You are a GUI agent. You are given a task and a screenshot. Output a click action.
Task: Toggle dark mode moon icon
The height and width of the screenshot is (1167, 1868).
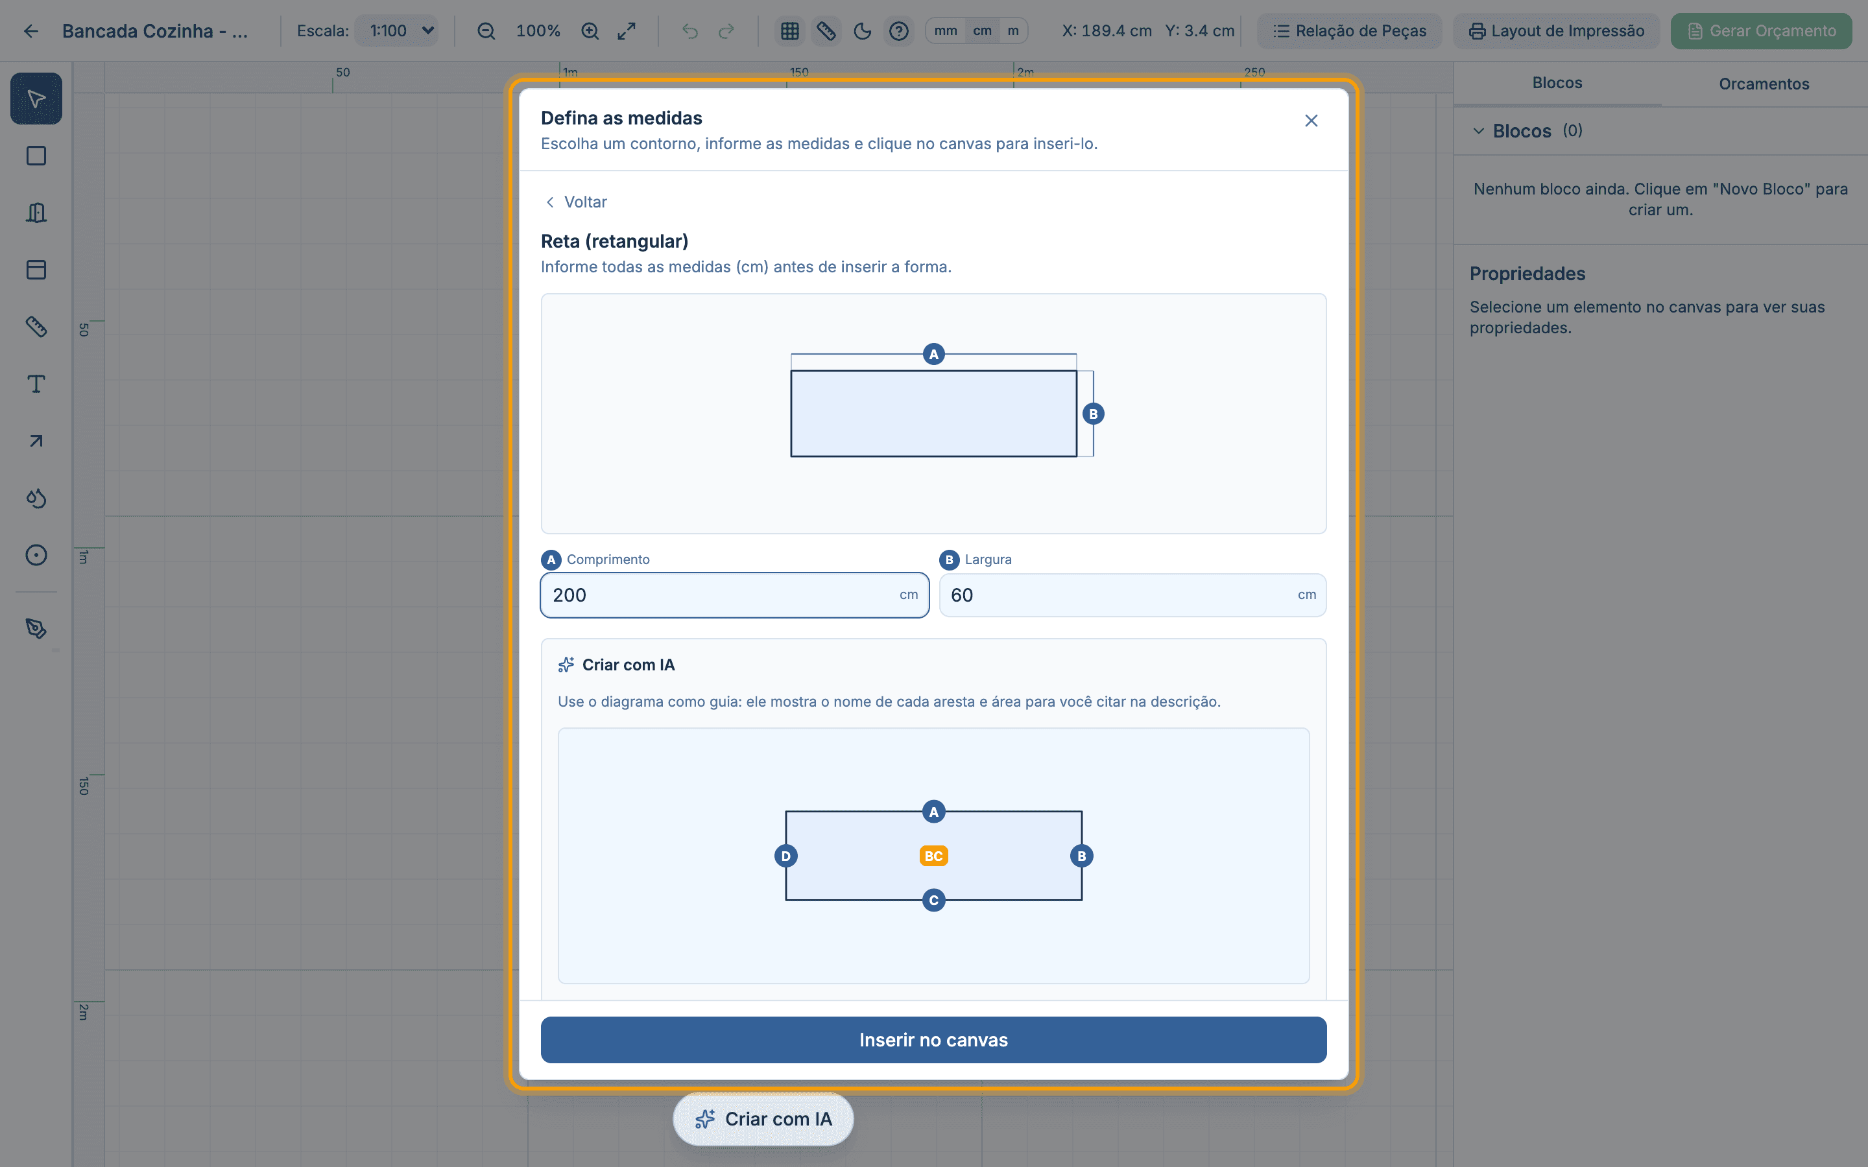coord(862,31)
